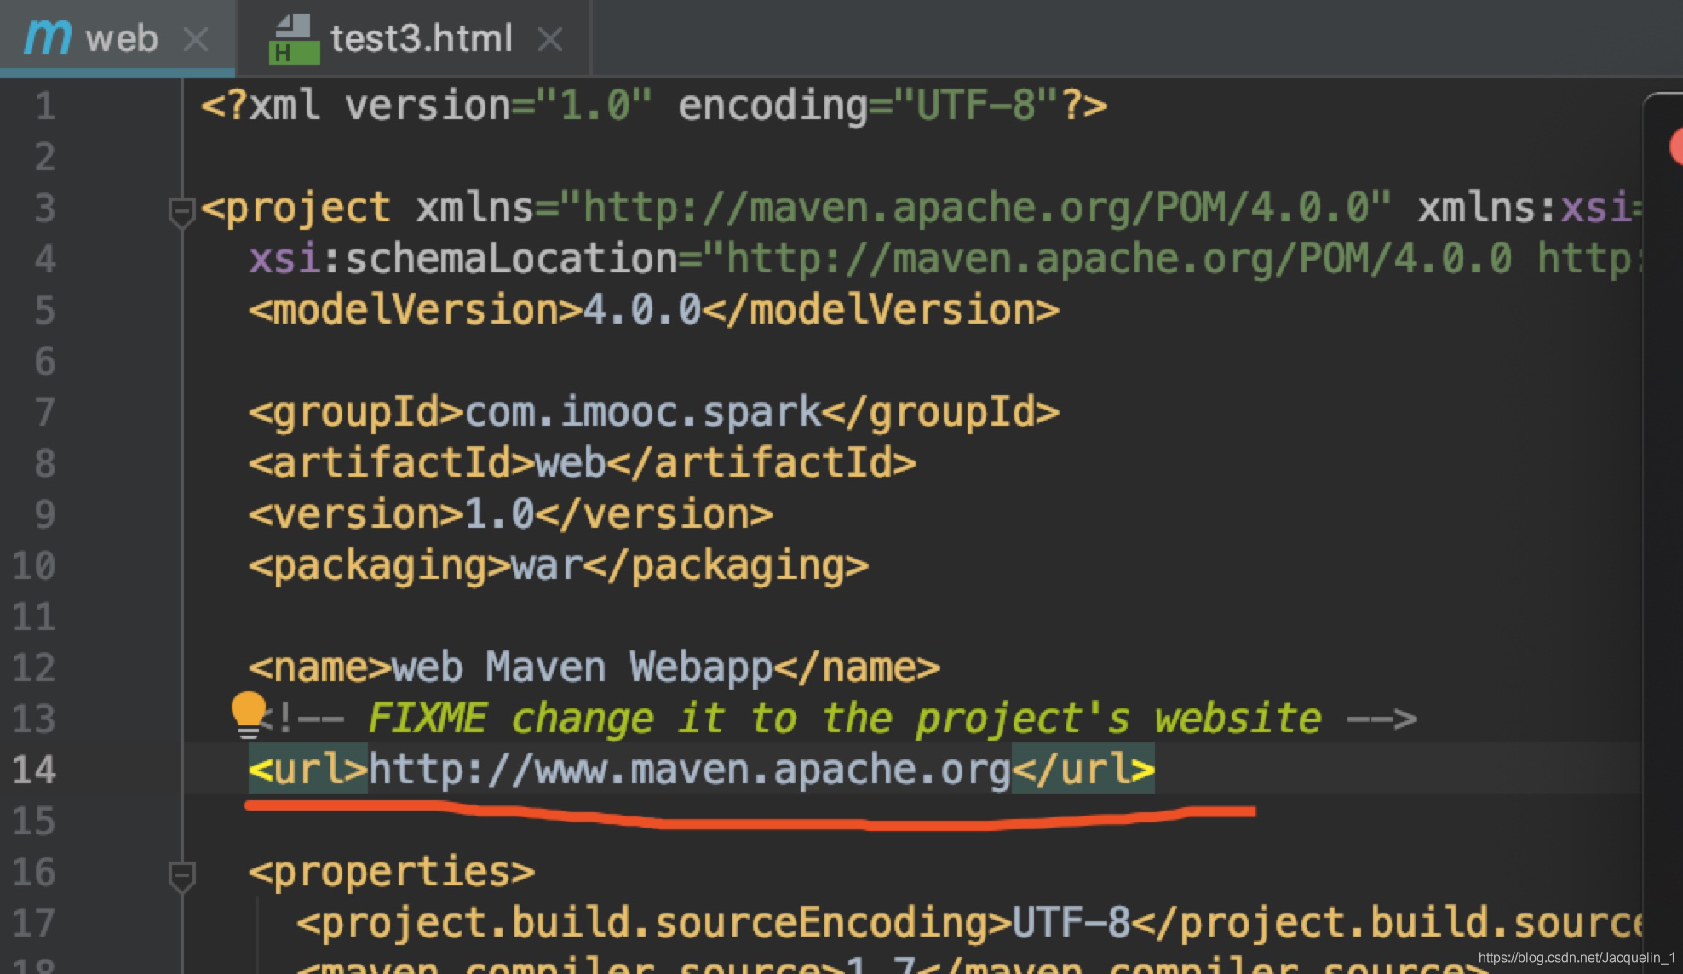Click the closing url tag

pyautogui.click(x=1083, y=770)
